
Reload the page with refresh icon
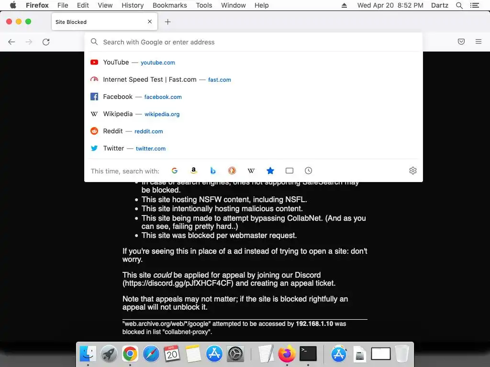(46, 42)
